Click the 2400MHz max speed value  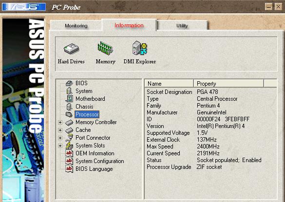coord(208,147)
